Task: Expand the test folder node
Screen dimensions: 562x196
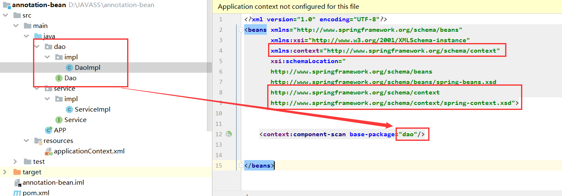Action: (15, 162)
